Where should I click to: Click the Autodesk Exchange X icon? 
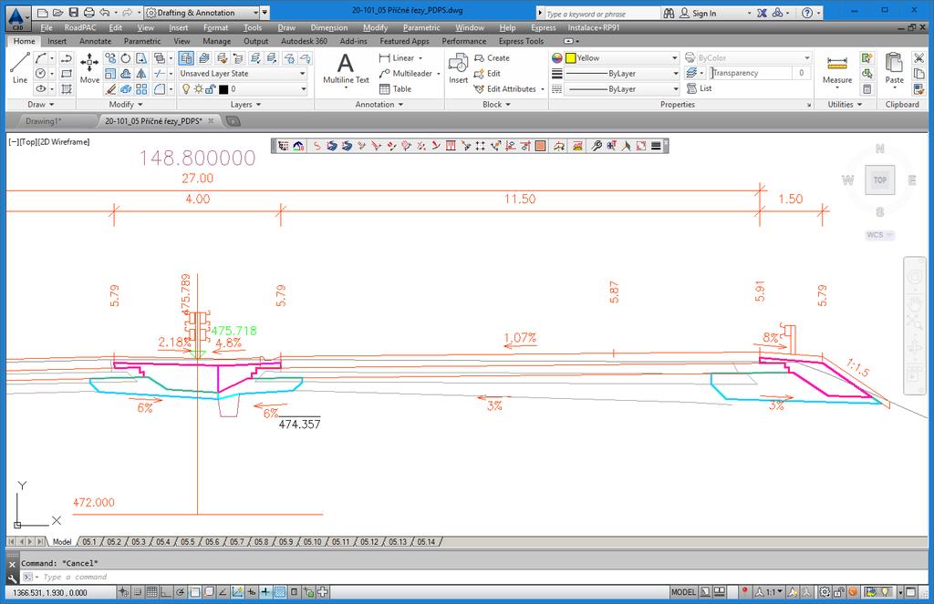pyautogui.click(x=762, y=13)
